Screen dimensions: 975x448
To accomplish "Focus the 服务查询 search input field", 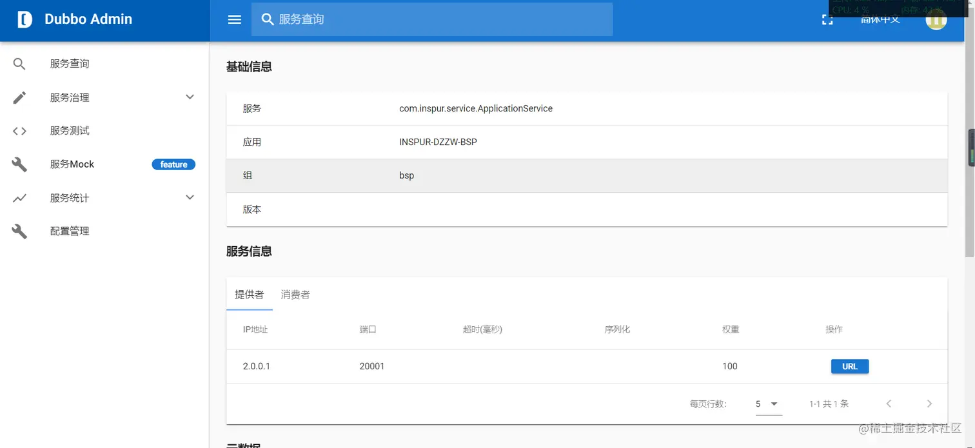I will 432,19.
